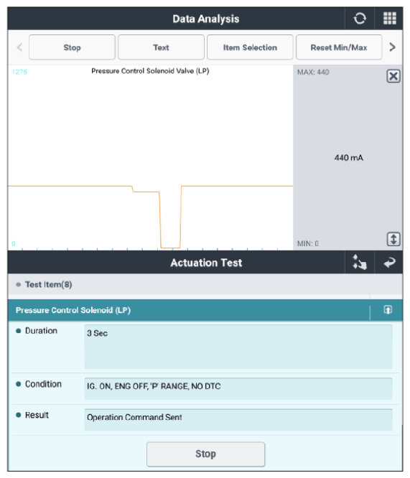410x478 pixels.
Task: Click the refresh icon in Data Analysis header
Action: point(360,18)
